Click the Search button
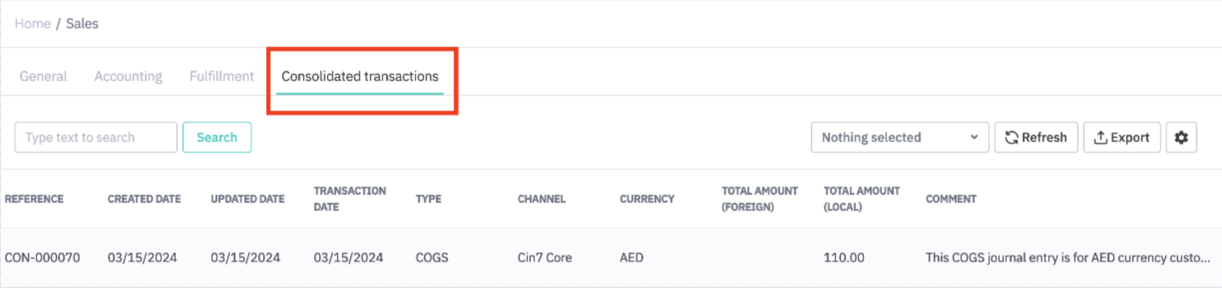The image size is (1222, 288). [216, 138]
